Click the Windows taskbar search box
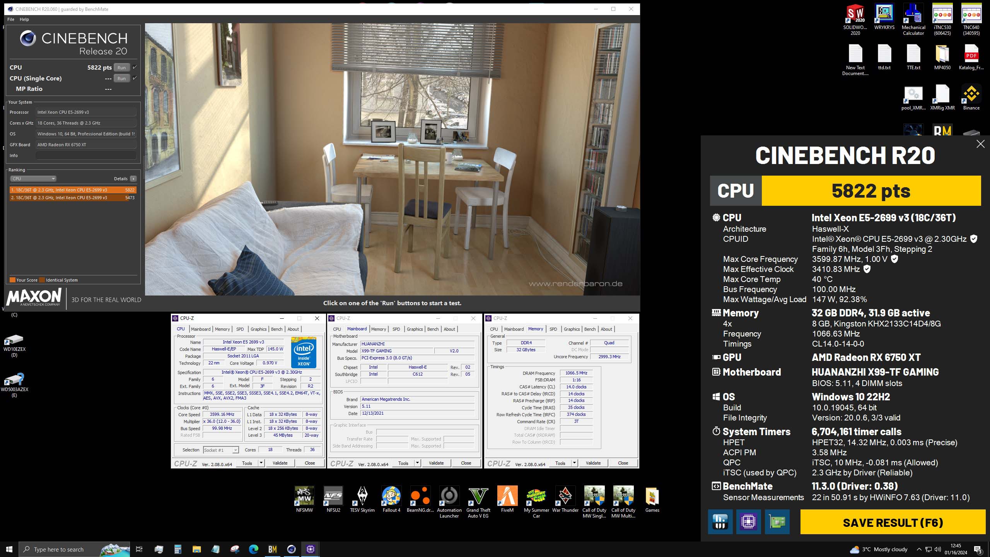The height and width of the screenshot is (557, 990). pos(75,549)
